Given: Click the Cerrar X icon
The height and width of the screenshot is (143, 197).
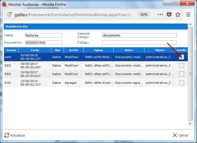Looking at the screenshot, I should coord(175,135).
